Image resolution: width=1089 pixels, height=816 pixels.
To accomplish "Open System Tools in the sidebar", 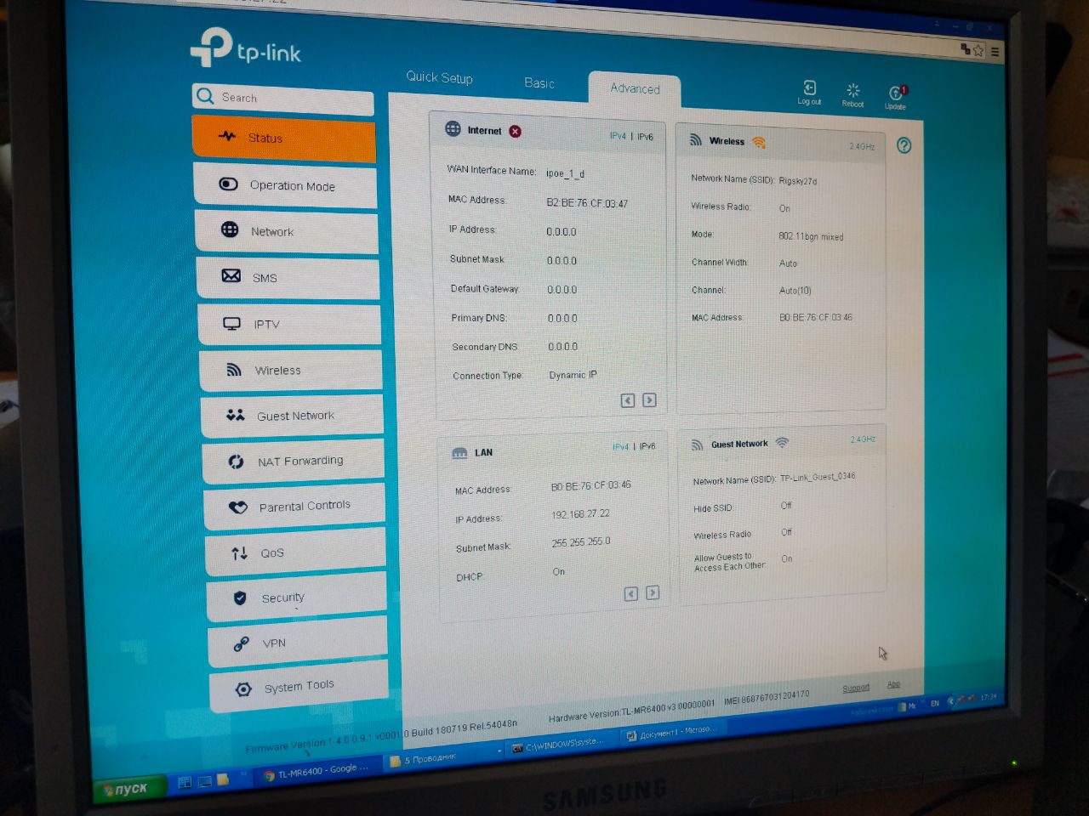I will tap(299, 687).
